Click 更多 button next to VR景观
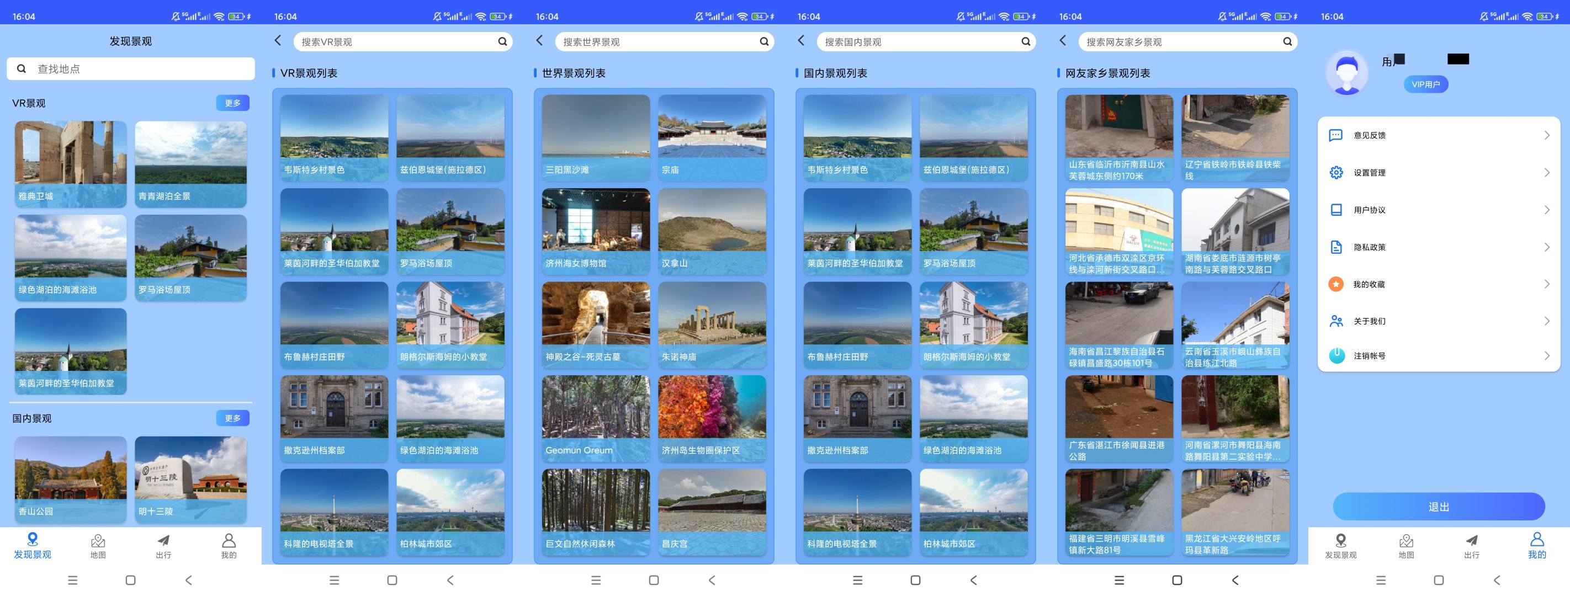 point(232,103)
